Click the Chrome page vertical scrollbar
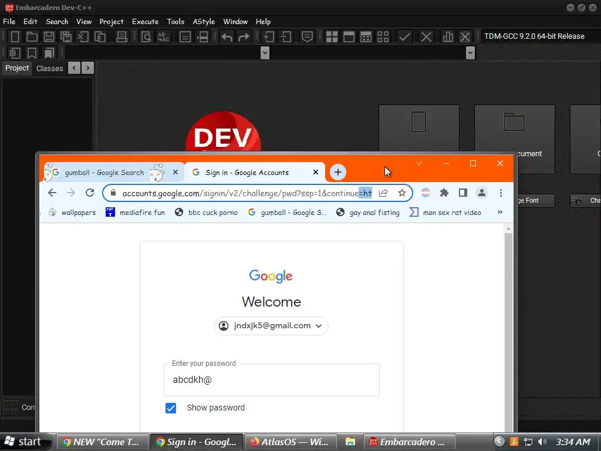 tap(508, 330)
